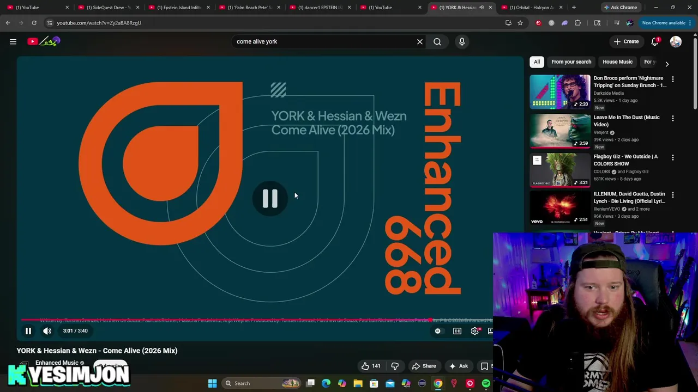Pause video with the bottom-left player control

[28, 330]
